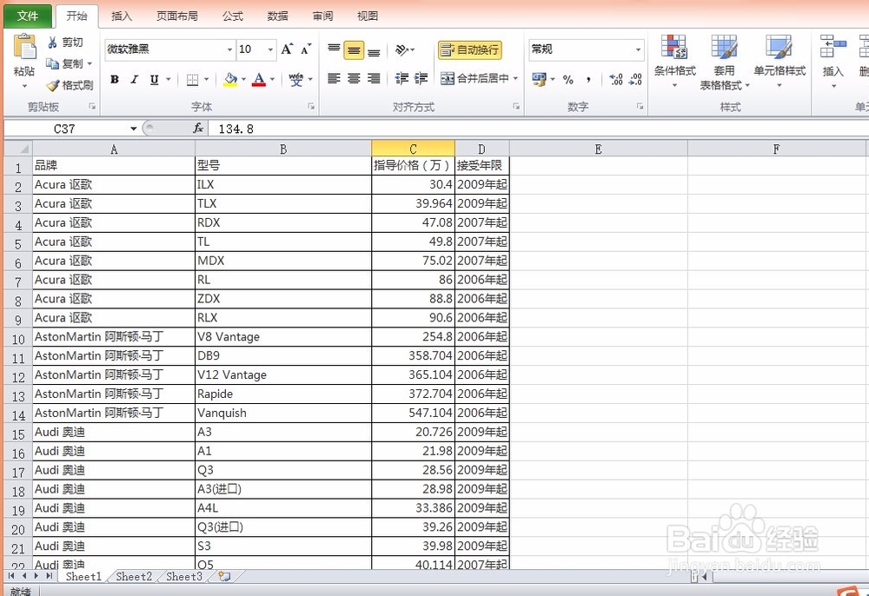Decrease the cell indent
The height and width of the screenshot is (596, 869).
pyautogui.click(x=401, y=79)
